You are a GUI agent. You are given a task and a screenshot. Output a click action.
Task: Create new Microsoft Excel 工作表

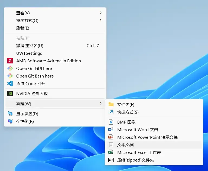point(154,152)
